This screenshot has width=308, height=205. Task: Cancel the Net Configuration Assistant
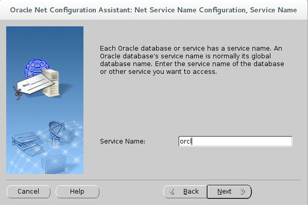[x=28, y=192]
